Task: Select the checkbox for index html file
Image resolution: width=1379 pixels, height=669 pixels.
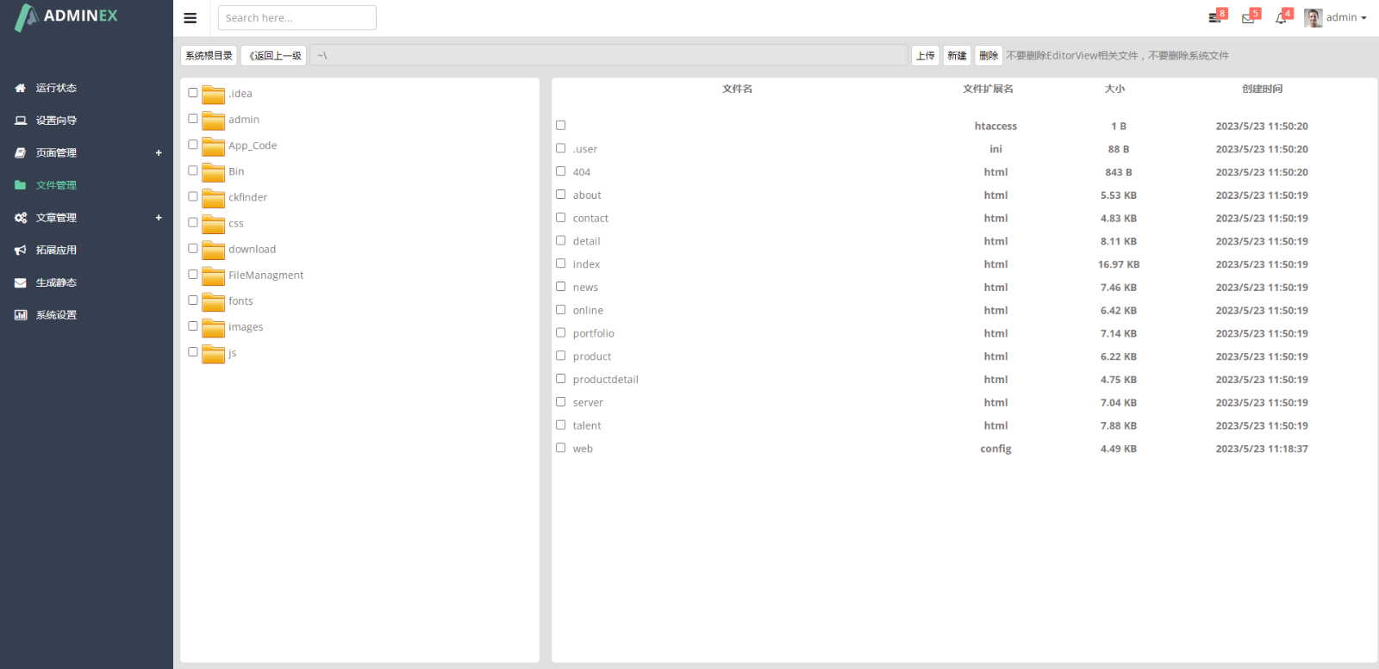Action: coord(561,263)
